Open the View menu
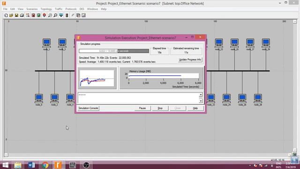 pyautogui.click(x=21, y=9)
